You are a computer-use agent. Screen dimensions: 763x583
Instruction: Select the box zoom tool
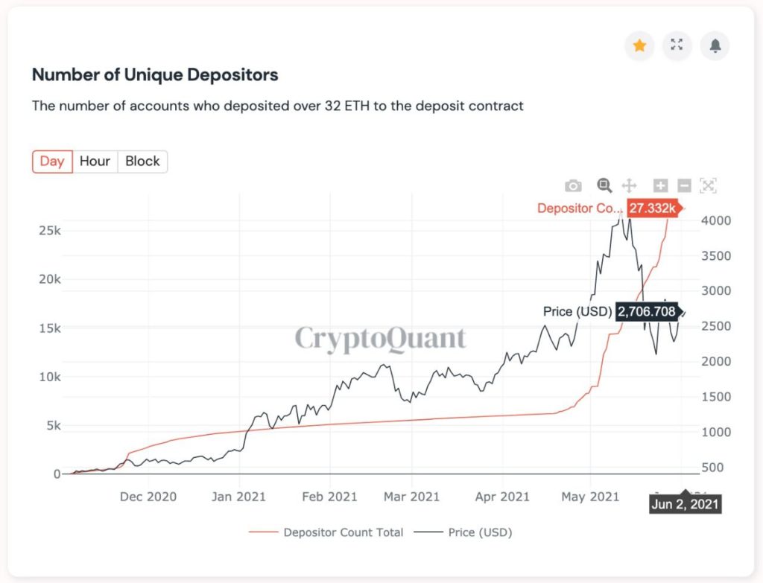(x=604, y=185)
